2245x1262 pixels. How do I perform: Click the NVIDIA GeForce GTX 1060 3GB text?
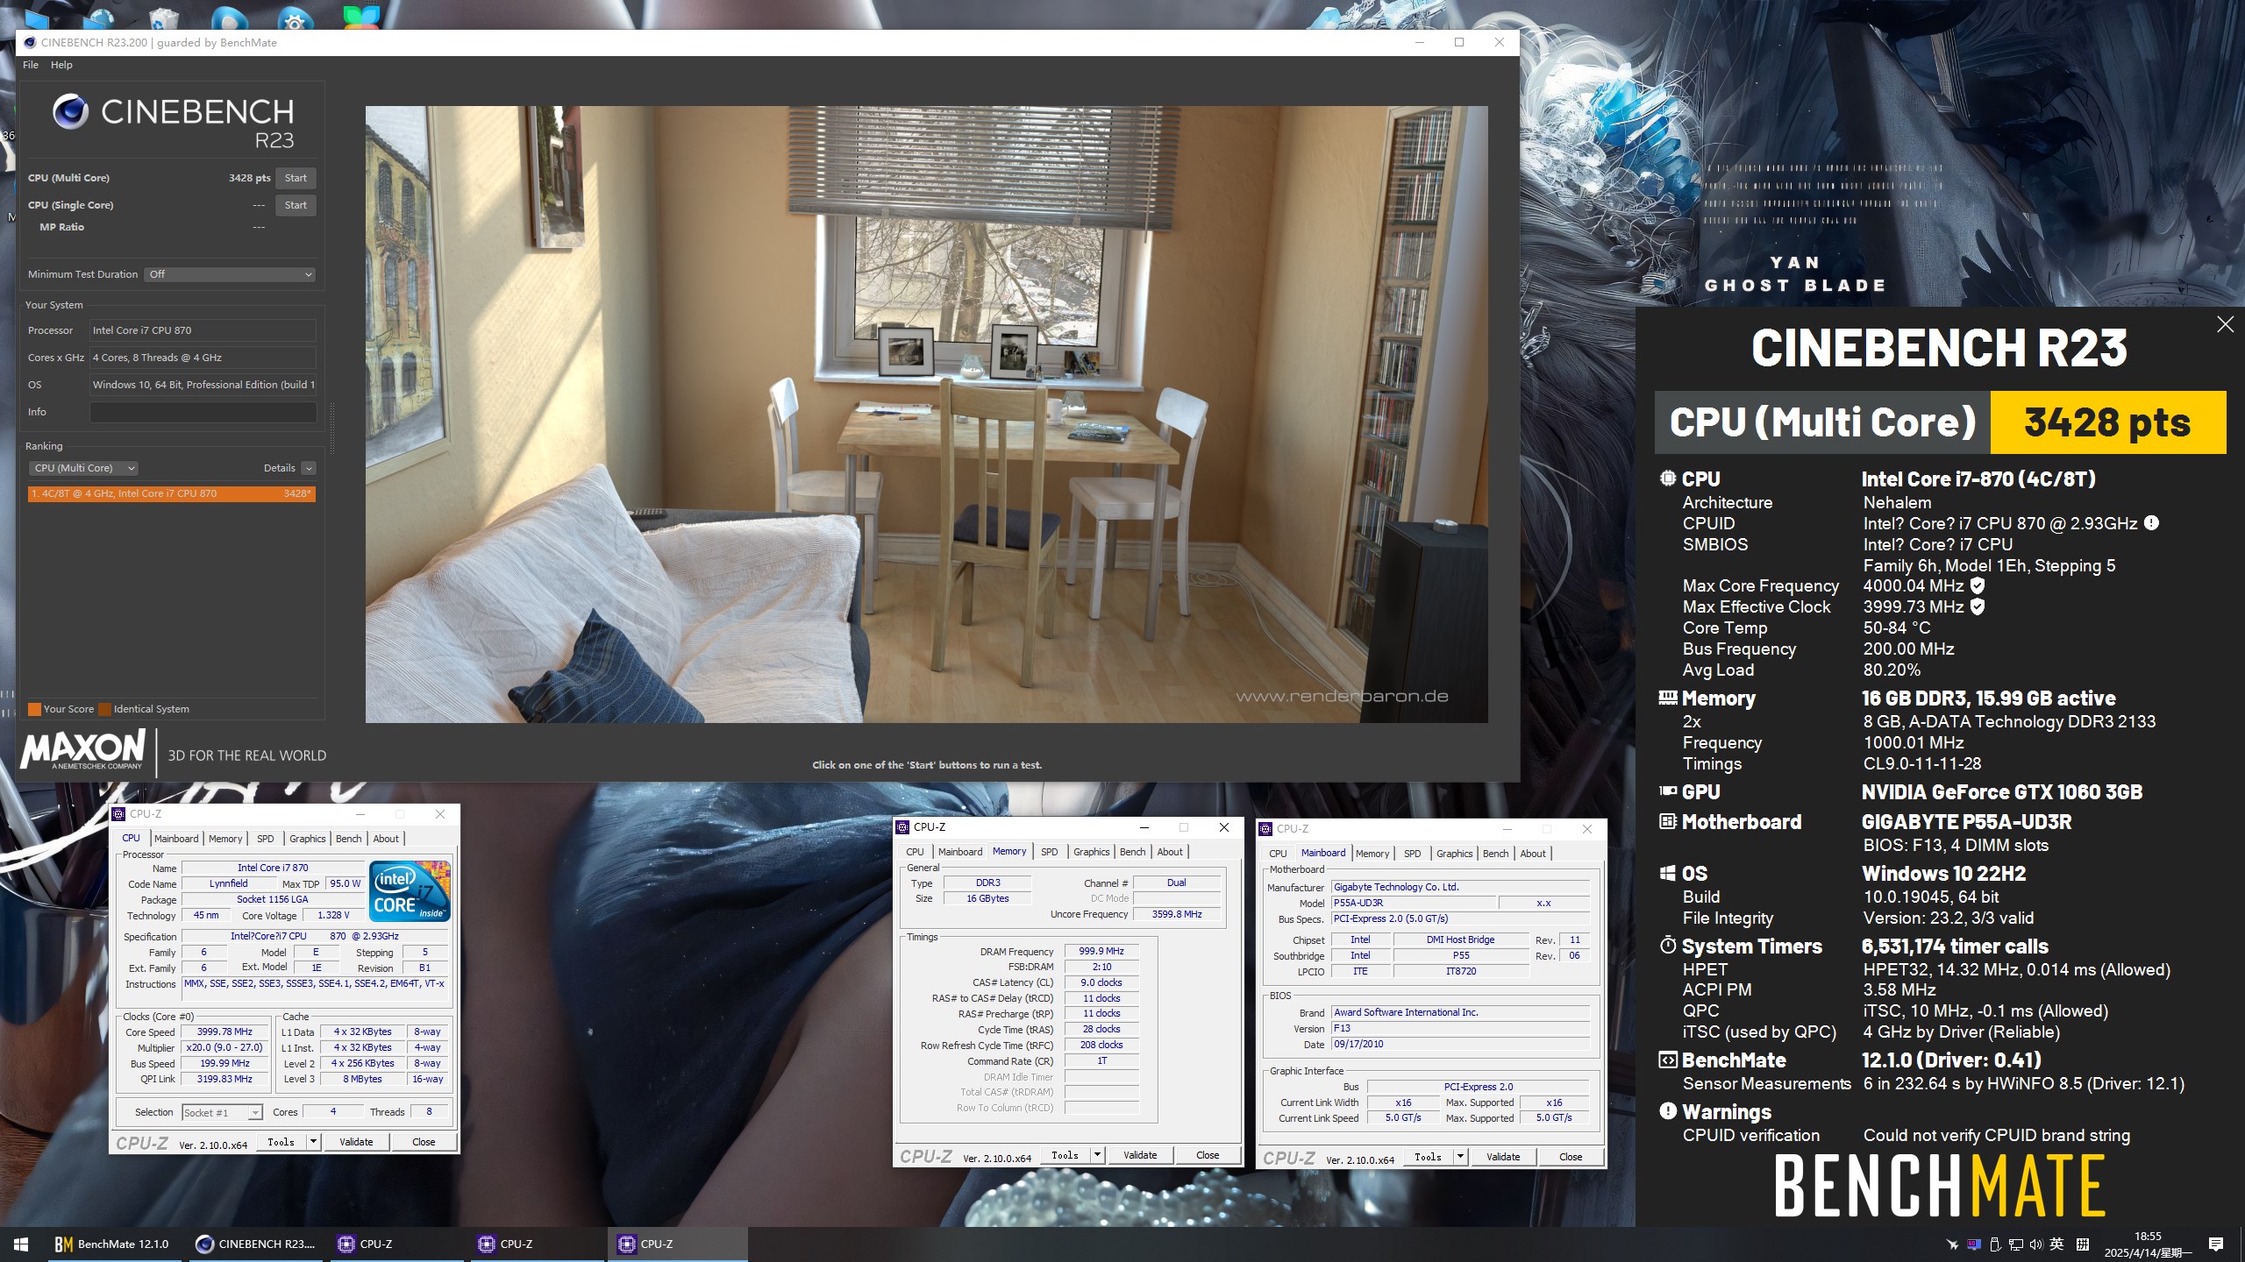click(2002, 792)
